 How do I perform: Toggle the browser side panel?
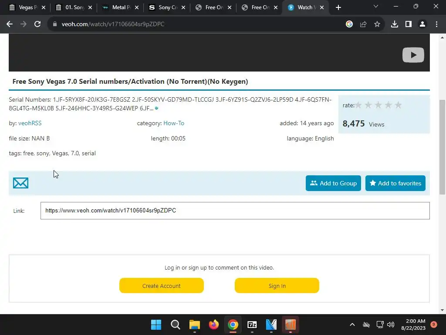pos(408,24)
